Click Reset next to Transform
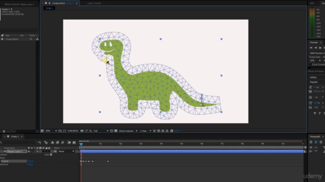The height and width of the screenshot is (182, 325). pyautogui.click(x=30, y=164)
